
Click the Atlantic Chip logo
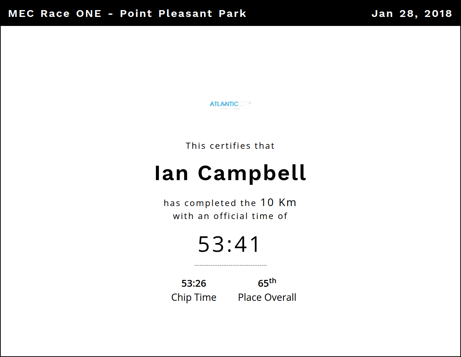[x=230, y=104]
